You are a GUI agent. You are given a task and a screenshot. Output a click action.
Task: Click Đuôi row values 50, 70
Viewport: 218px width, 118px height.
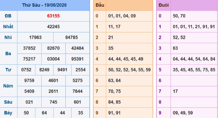point(179,16)
